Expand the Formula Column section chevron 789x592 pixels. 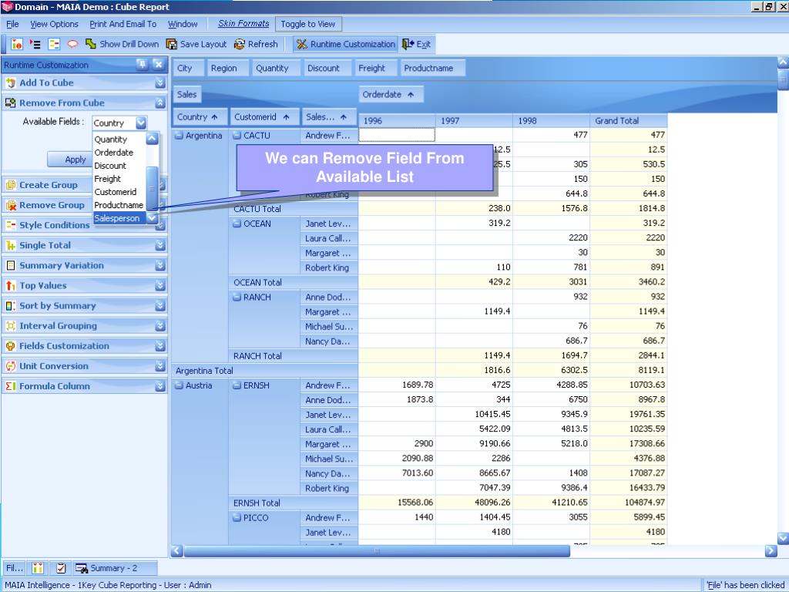[160, 387]
